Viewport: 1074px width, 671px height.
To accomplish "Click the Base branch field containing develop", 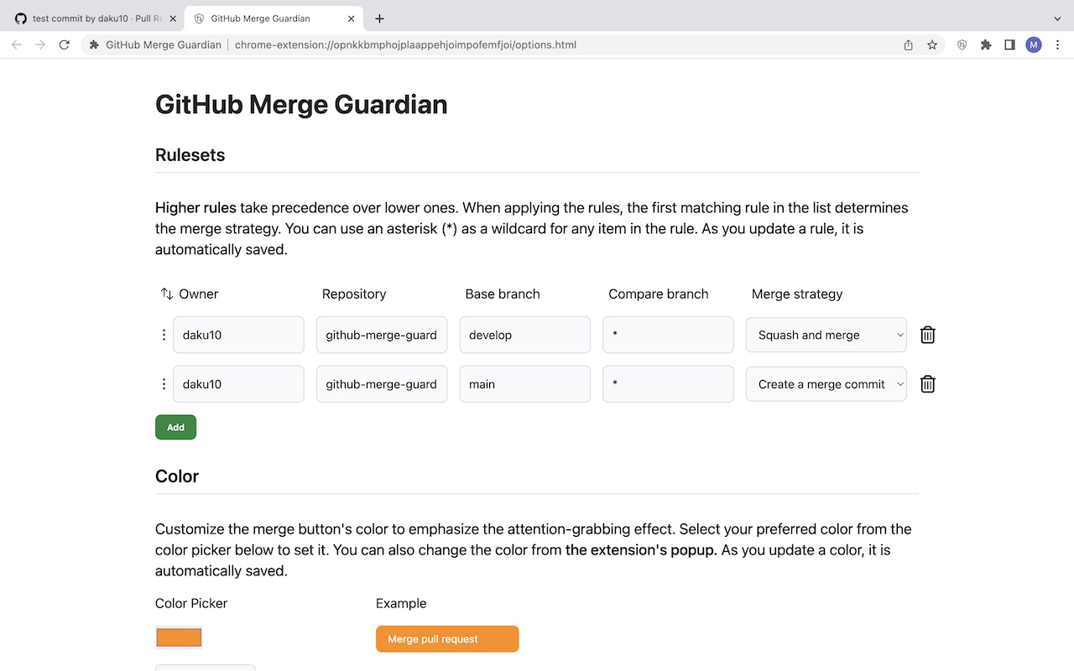I will pyautogui.click(x=524, y=334).
